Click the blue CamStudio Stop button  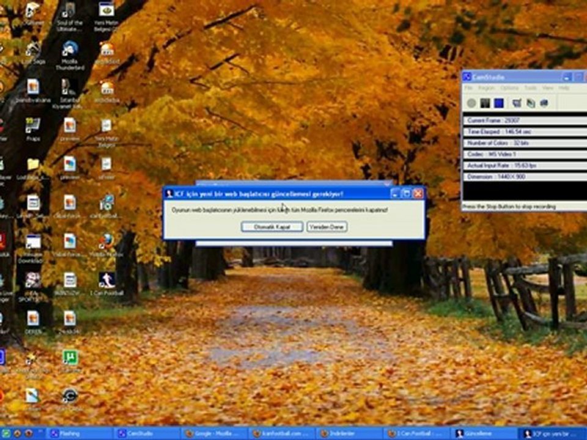499,103
